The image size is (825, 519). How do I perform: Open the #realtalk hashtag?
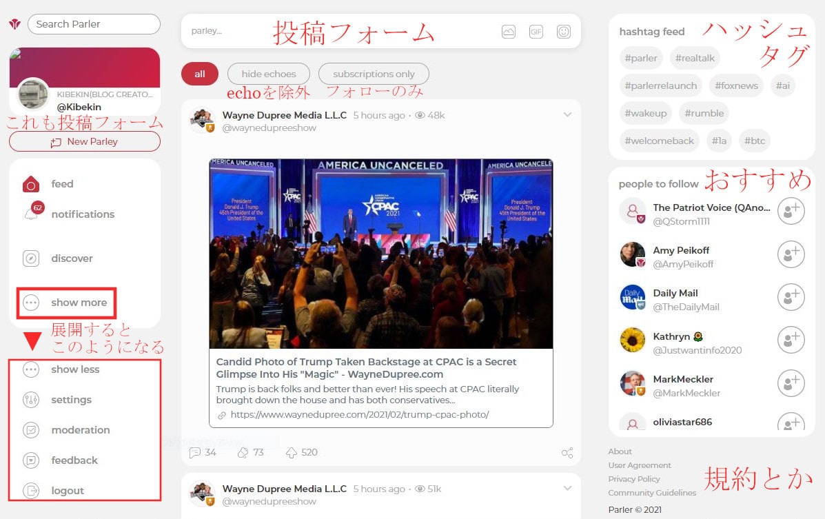point(695,58)
